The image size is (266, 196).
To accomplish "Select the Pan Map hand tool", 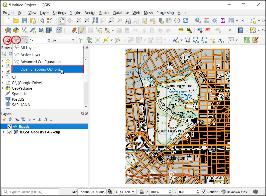I will pos(62,21).
